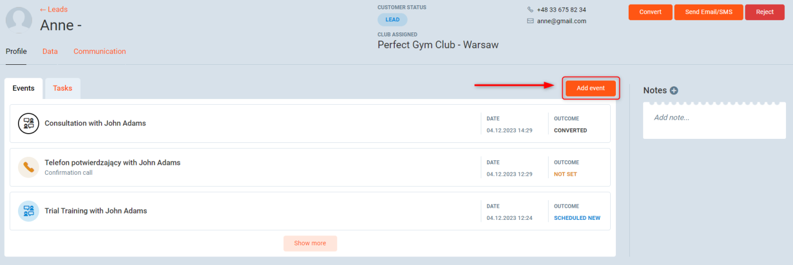Click the CONVERTED outcome value
This screenshot has height=265, width=793.
point(570,130)
